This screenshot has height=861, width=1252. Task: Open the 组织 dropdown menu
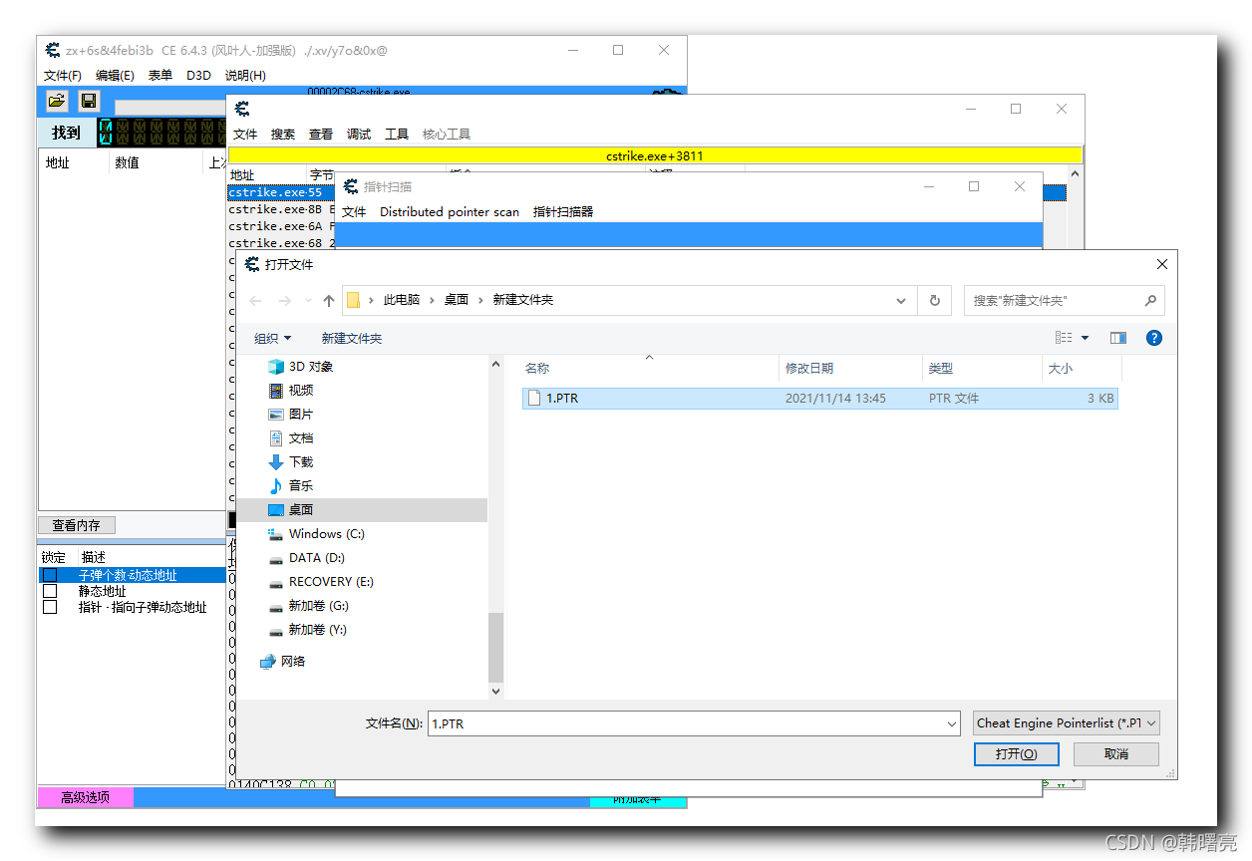pos(273,339)
